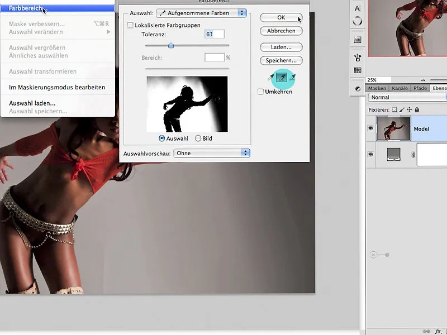Viewport: 447px width, 335px height.
Task: Open the Brush presets panel icon
Action: [358, 58]
